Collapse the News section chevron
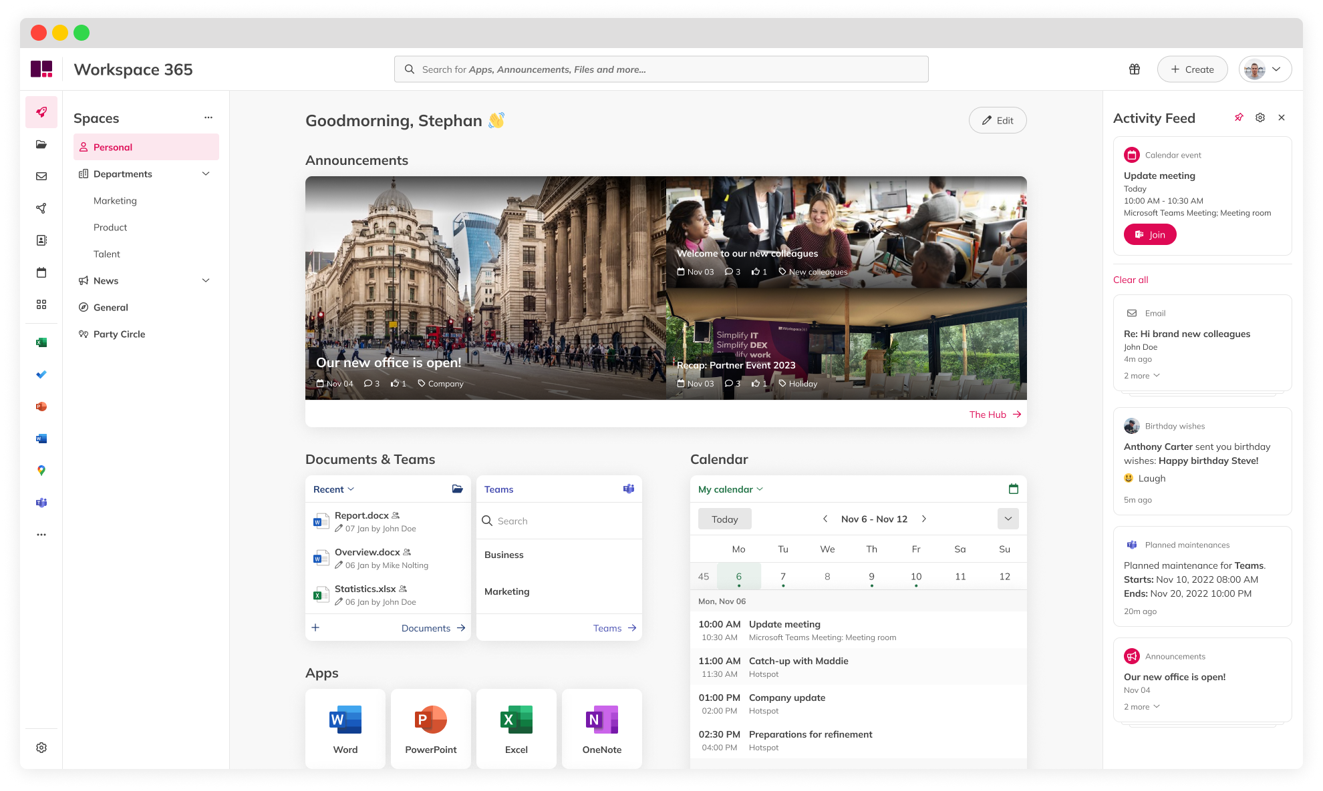Viewport: 1323px width, 791px height. 206,280
